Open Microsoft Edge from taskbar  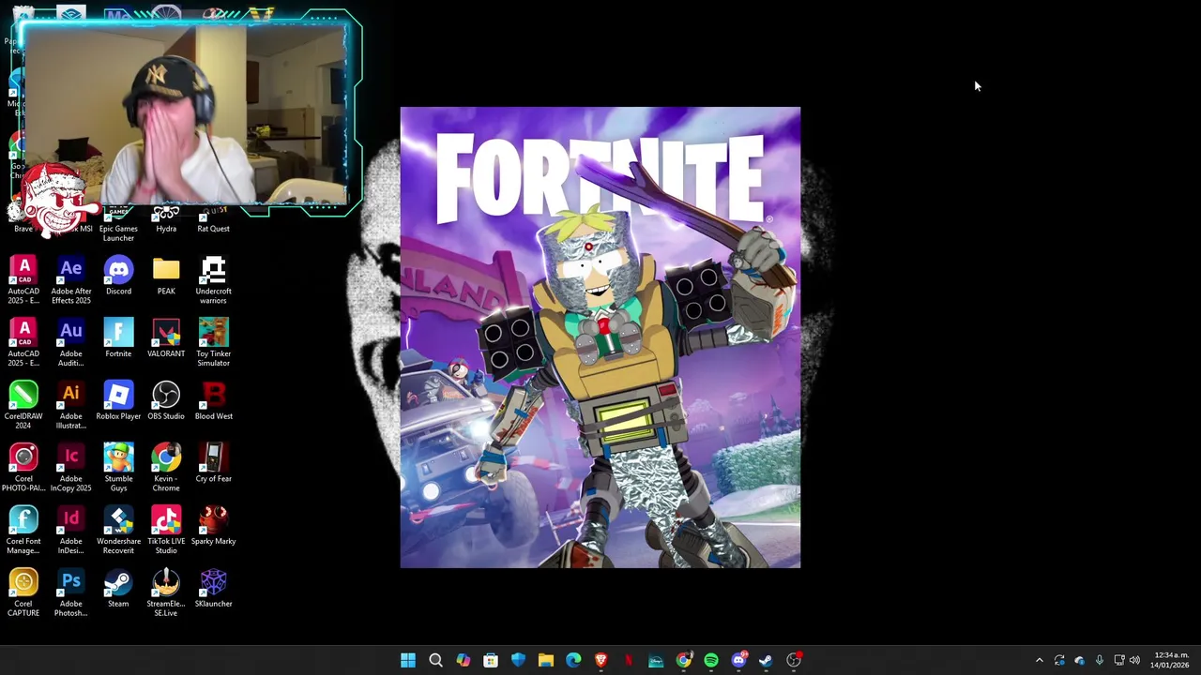coord(573,660)
